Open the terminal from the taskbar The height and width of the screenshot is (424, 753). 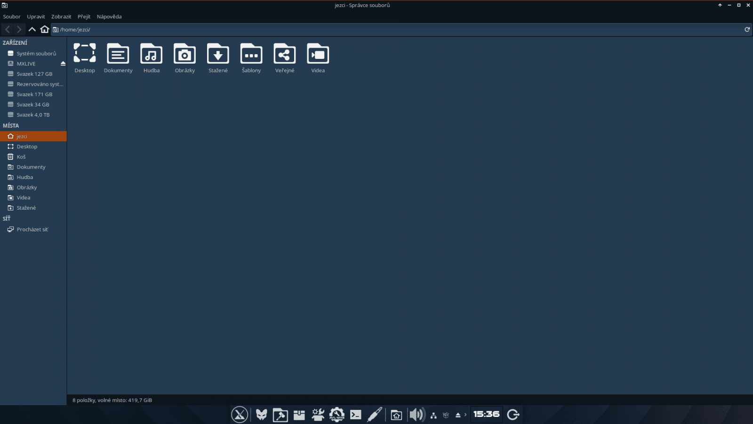click(356, 415)
